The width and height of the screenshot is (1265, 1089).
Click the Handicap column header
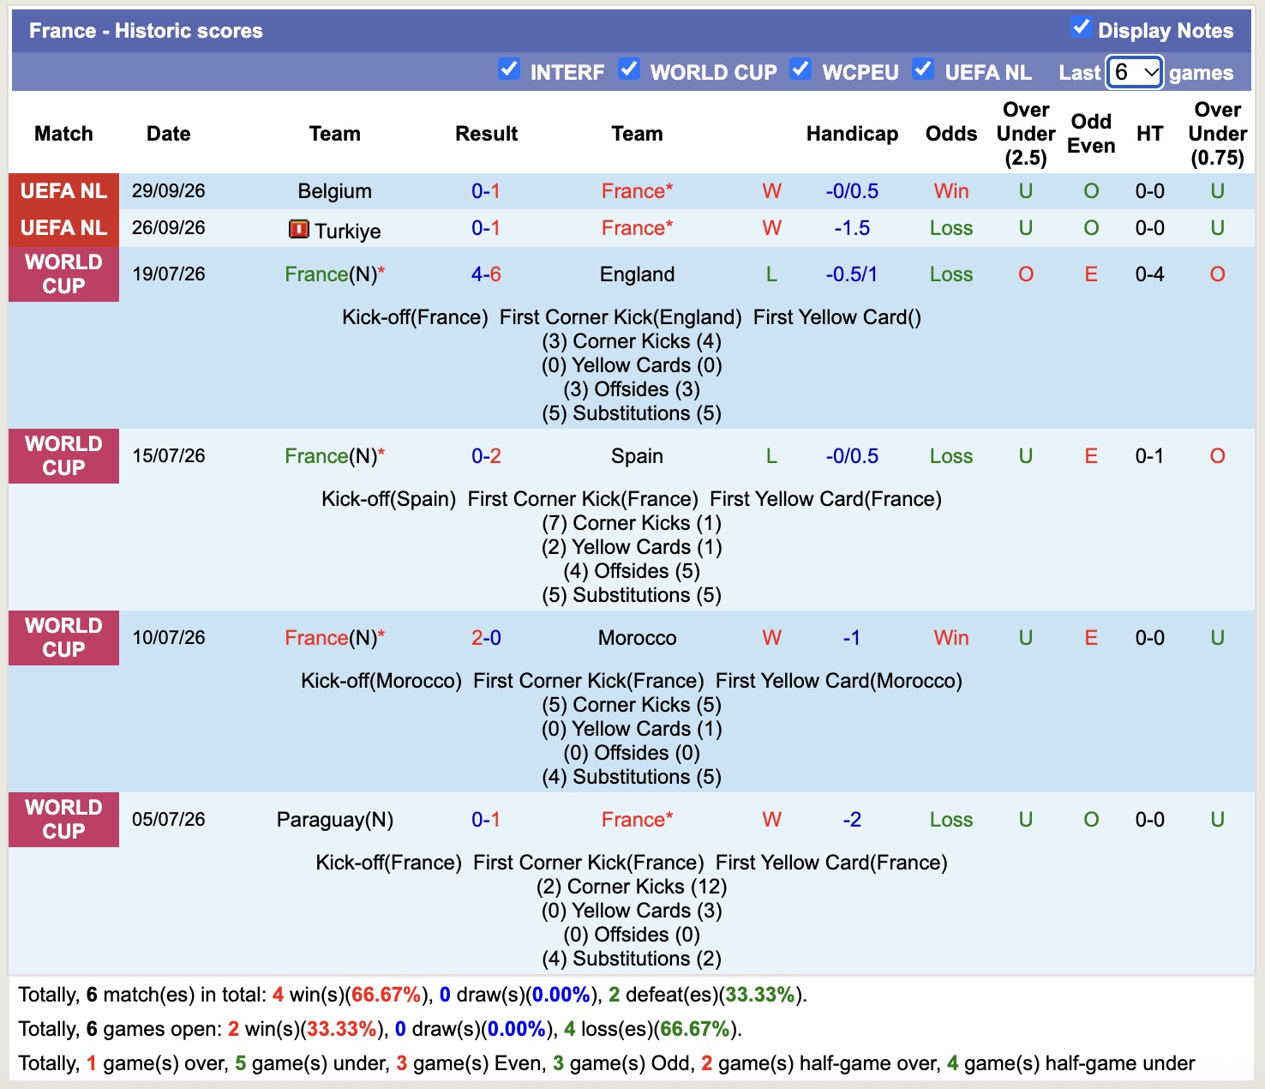[852, 134]
